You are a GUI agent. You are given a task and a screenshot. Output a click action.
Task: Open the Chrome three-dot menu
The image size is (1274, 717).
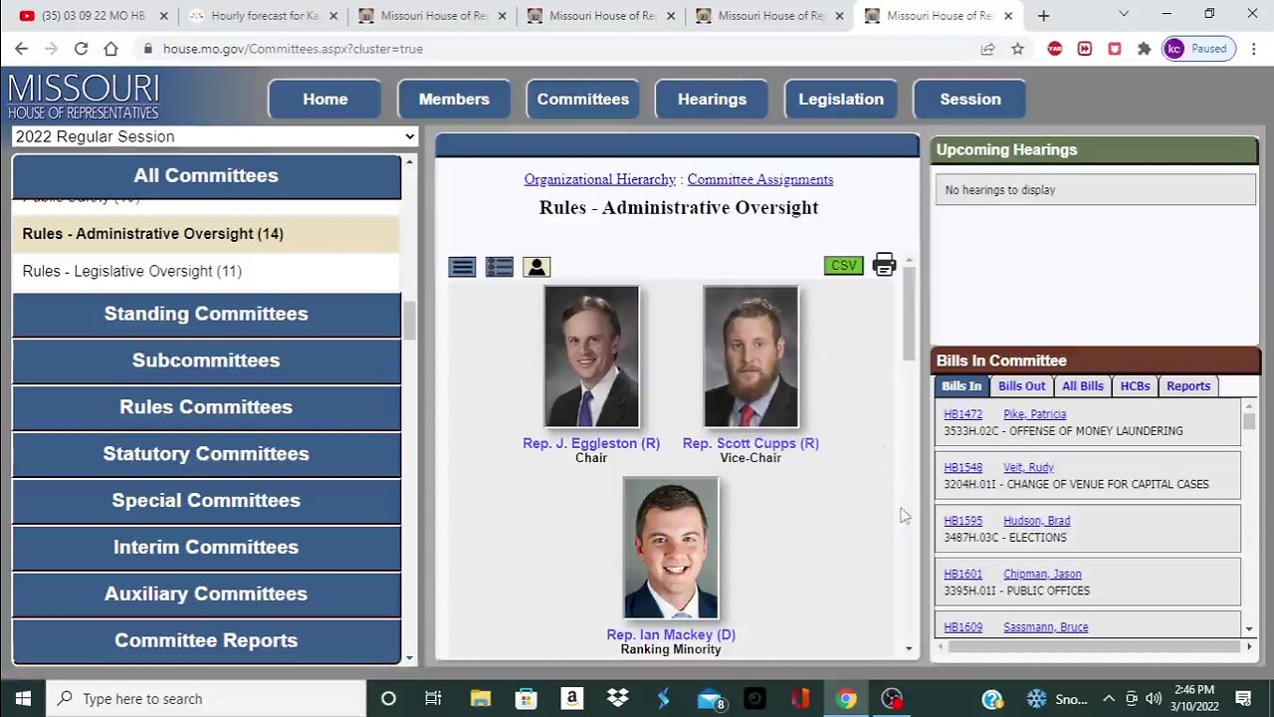[x=1253, y=49]
